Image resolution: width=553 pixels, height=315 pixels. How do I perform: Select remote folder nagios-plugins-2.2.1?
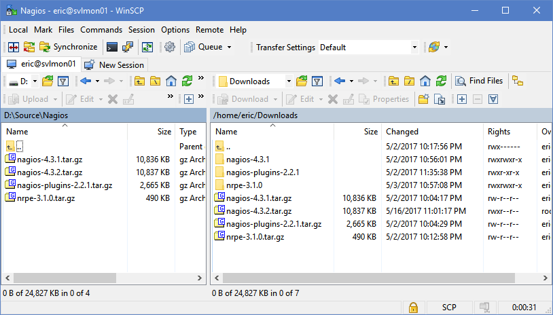(x=263, y=172)
